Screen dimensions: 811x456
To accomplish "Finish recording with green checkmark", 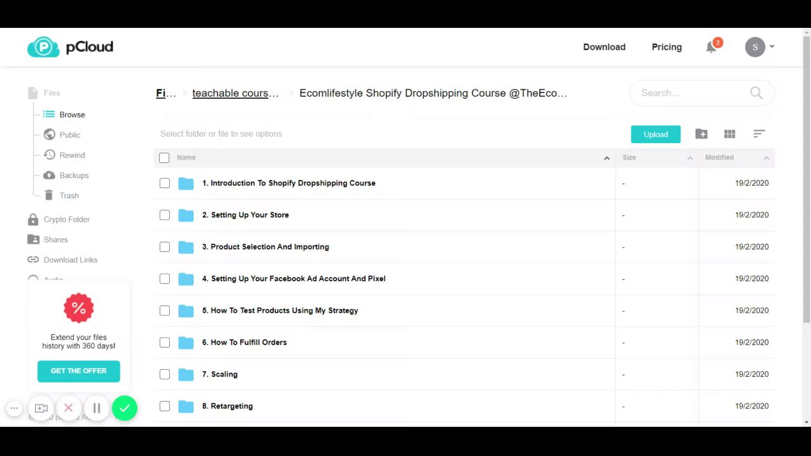I will point(124,408).
